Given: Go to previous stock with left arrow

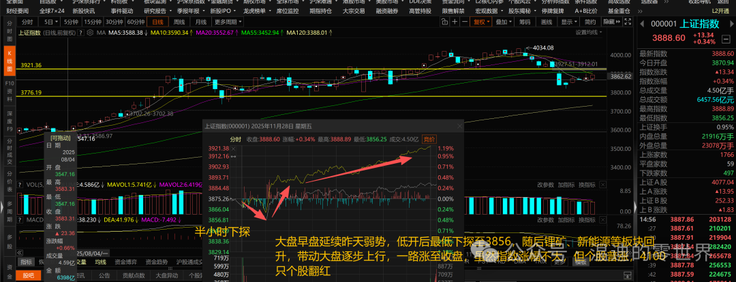Looking at the screenshot, I should pos(642,23).
